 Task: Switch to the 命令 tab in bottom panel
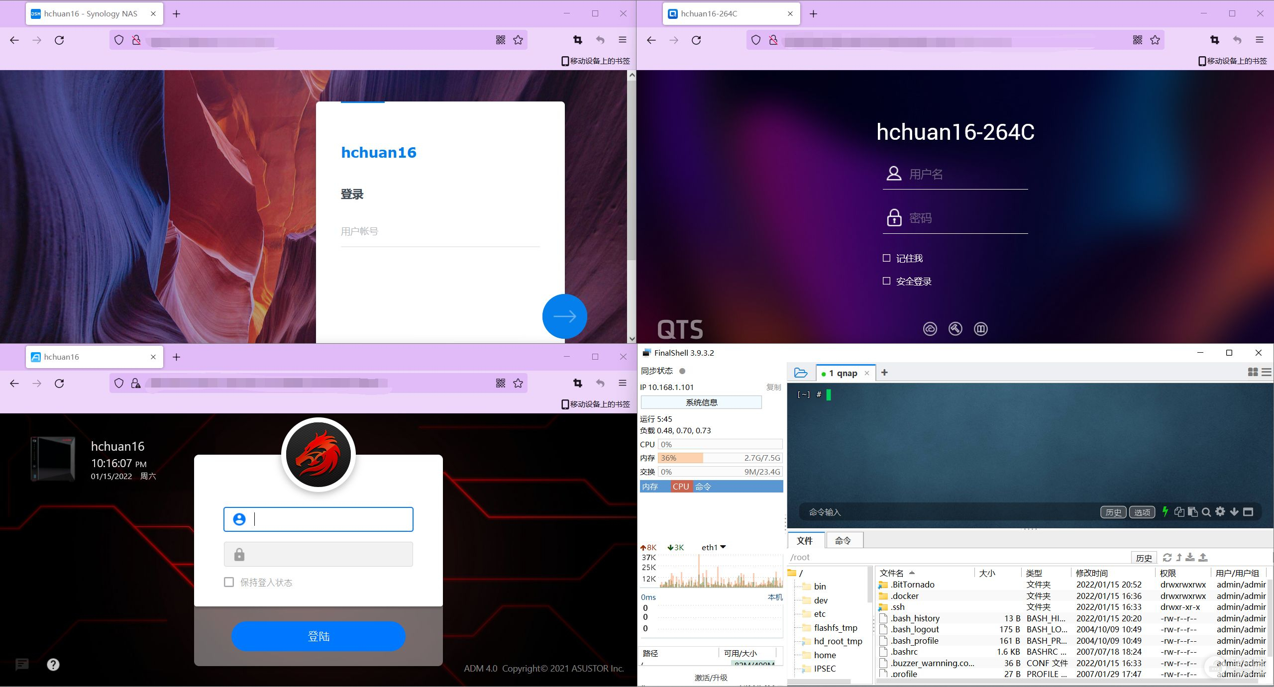tap(843, 541)
